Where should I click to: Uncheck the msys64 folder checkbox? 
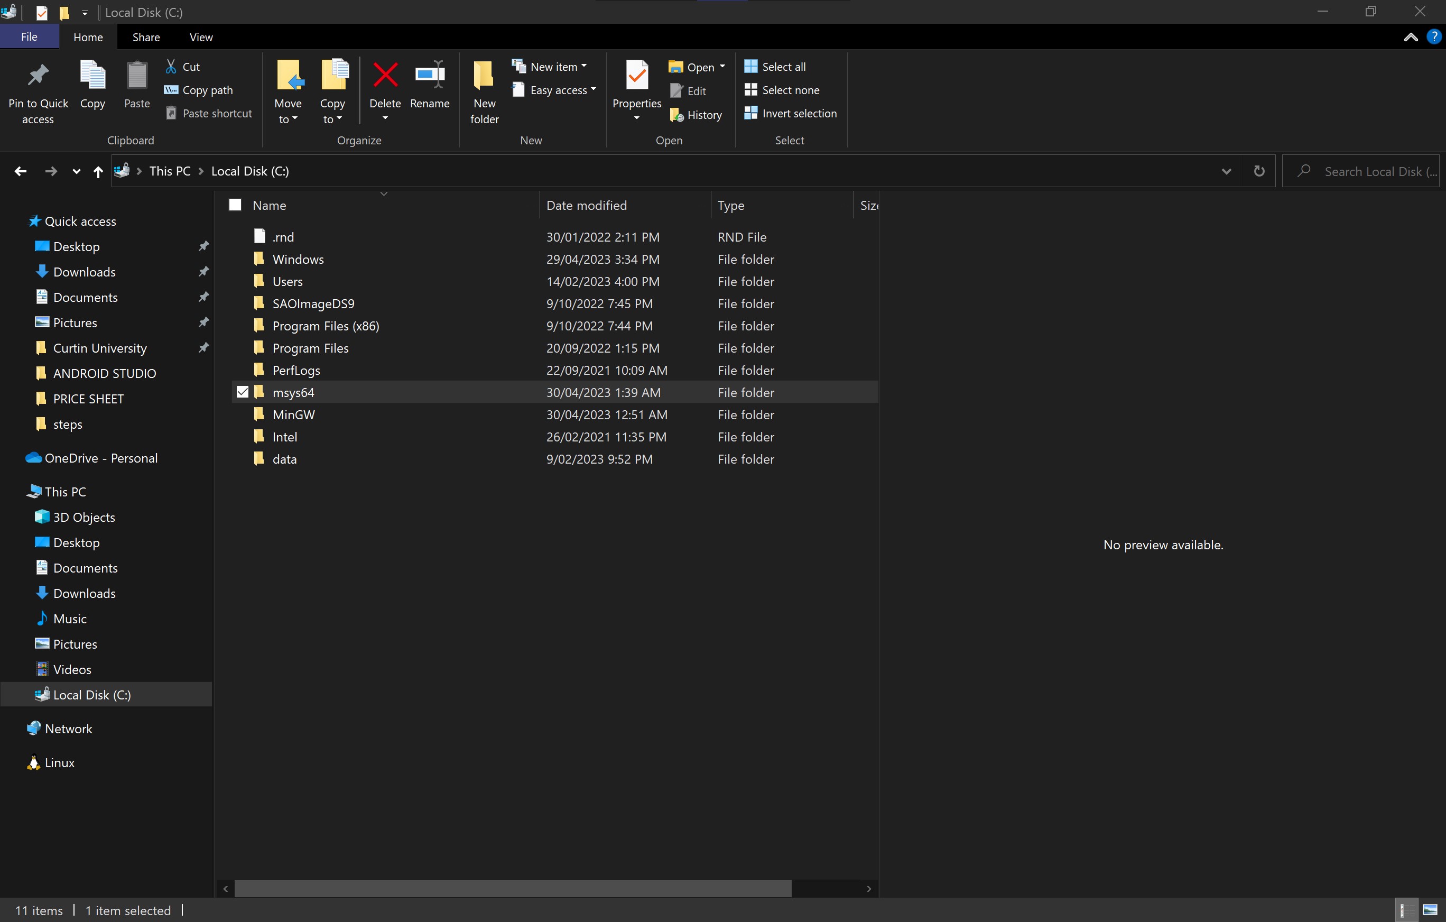tap(243, 392)
